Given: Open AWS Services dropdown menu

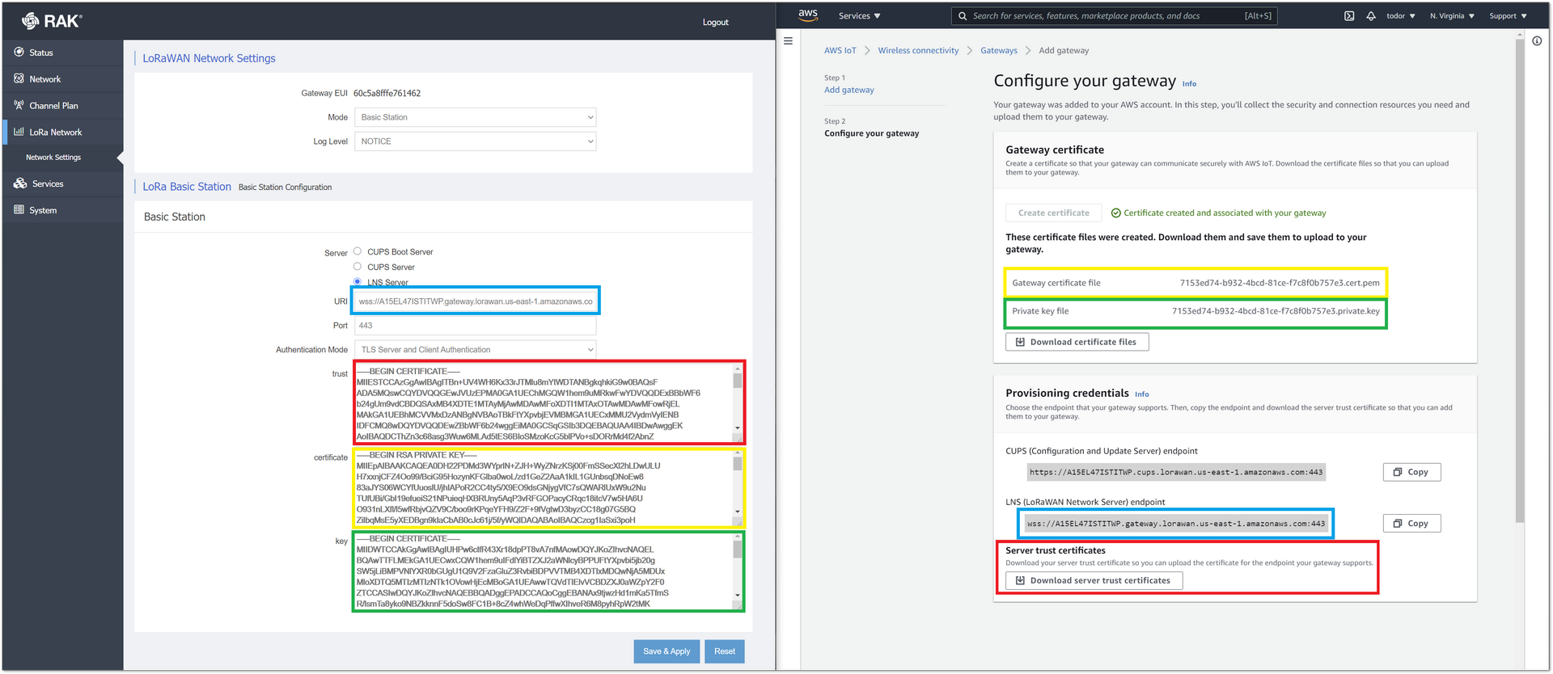Looking at the screenshot, I should (x=859, y=15).
